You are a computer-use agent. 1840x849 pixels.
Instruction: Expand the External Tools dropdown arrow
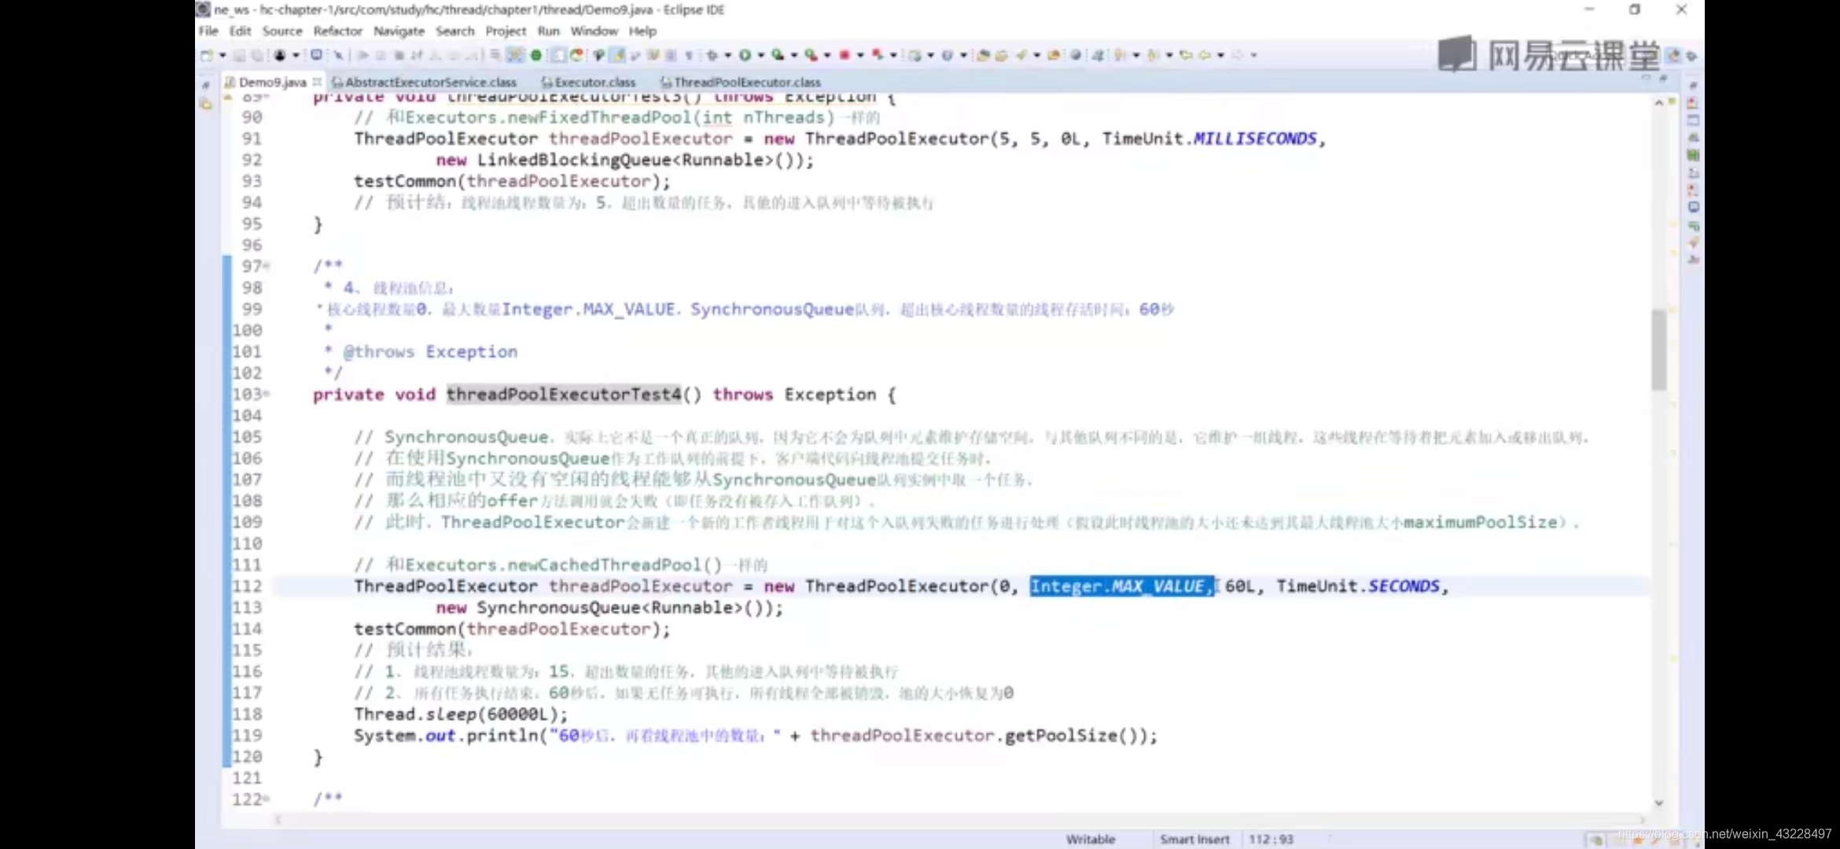pos(827,55)
